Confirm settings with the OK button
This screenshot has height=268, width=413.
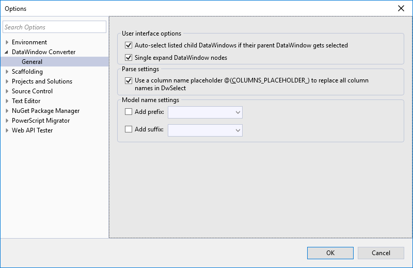(330, 253)
